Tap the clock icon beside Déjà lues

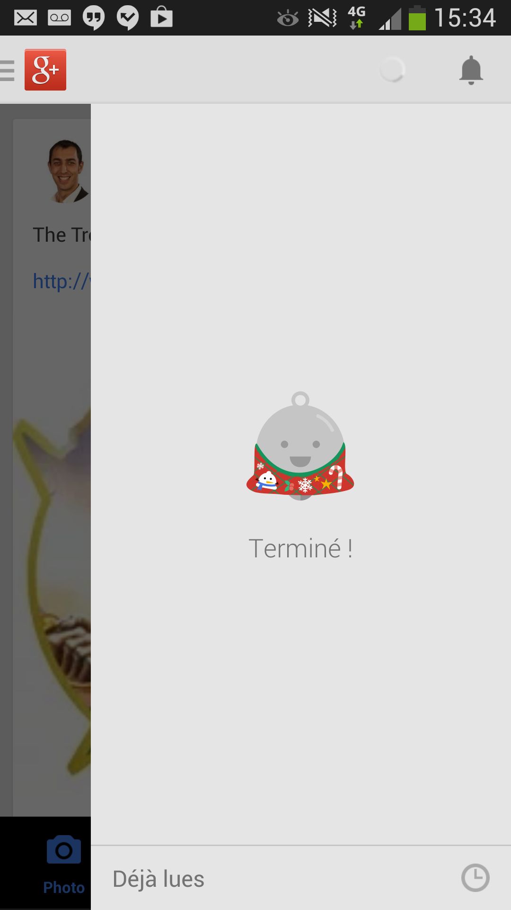point(475,878)
